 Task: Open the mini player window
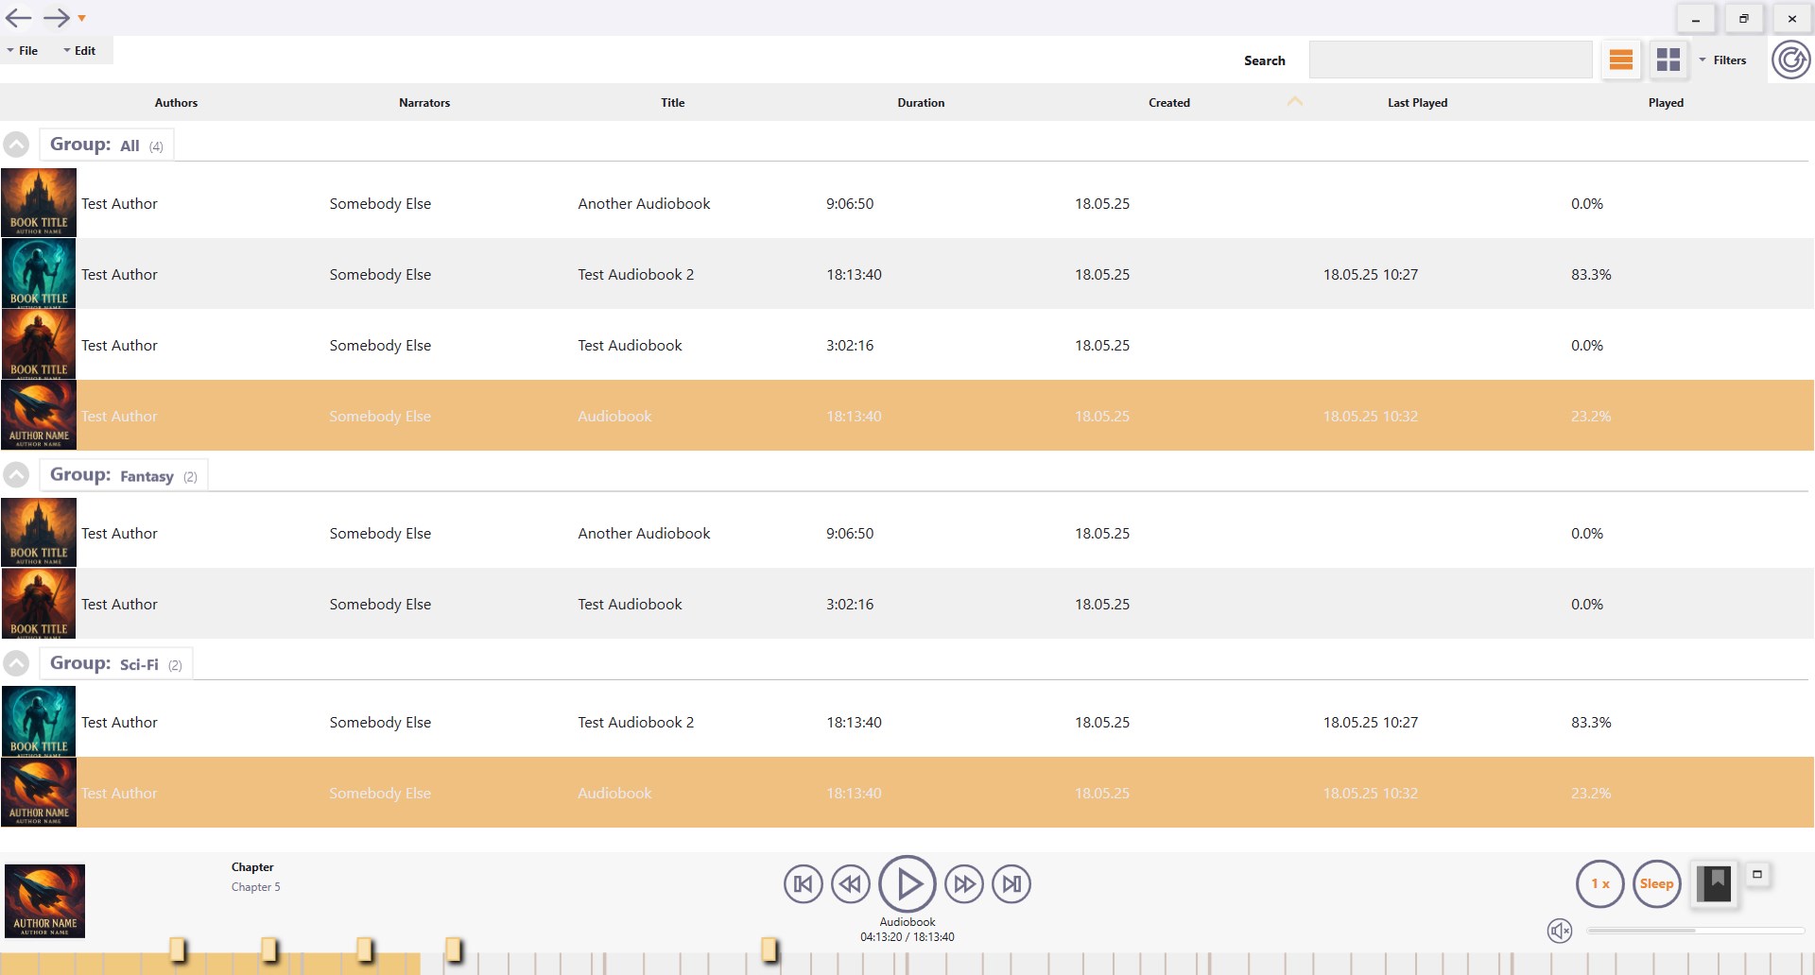[x=1757, y=875]
